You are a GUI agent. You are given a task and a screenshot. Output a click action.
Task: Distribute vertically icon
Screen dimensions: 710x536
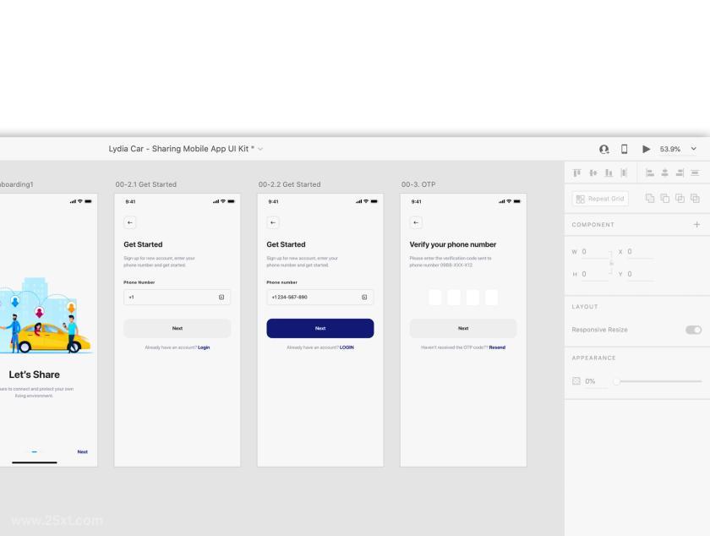click(x=624, y=172)
